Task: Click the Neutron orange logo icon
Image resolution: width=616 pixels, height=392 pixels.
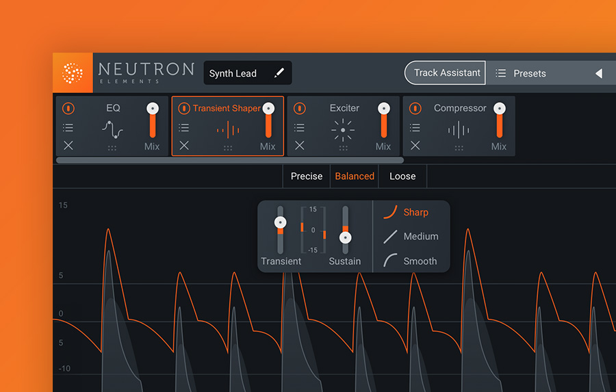Action: coord(73,73)
